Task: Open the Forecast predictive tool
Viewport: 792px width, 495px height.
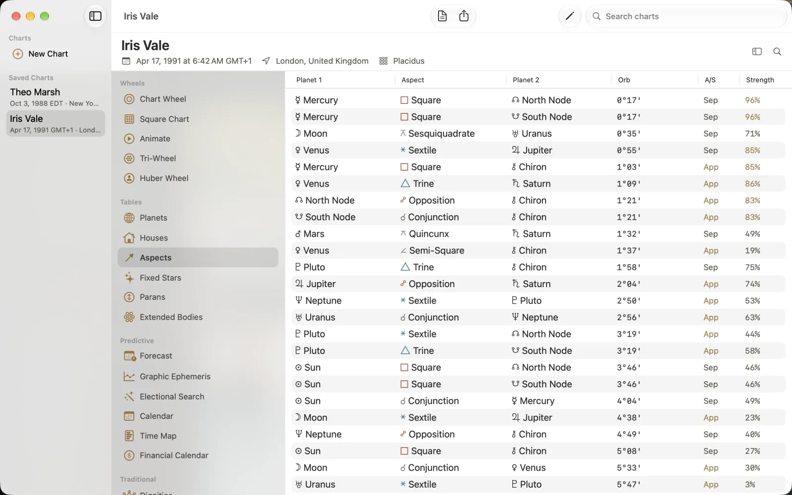Action: (198, 356)
